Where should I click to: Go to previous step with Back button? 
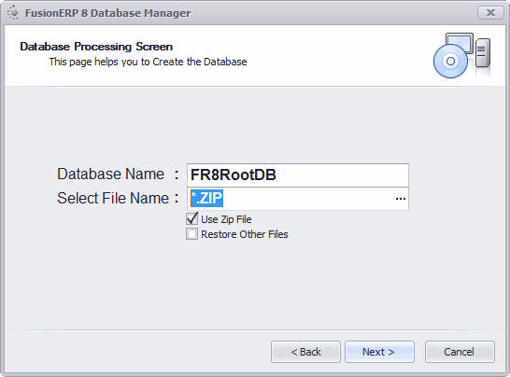pos(305,352)
